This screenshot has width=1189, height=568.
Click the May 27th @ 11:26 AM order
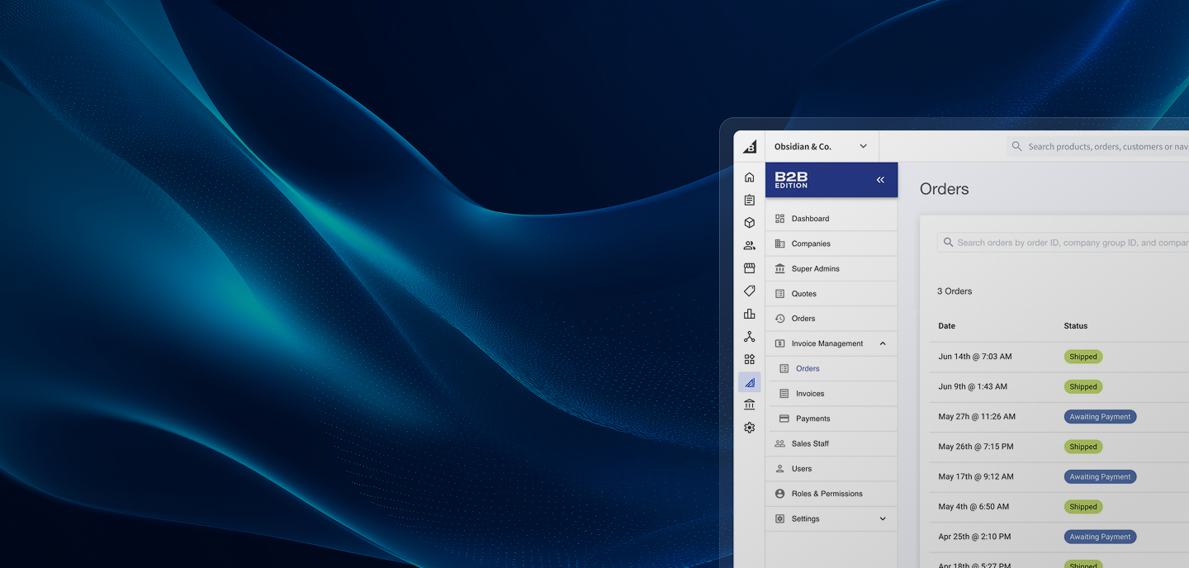coord(977,417)
